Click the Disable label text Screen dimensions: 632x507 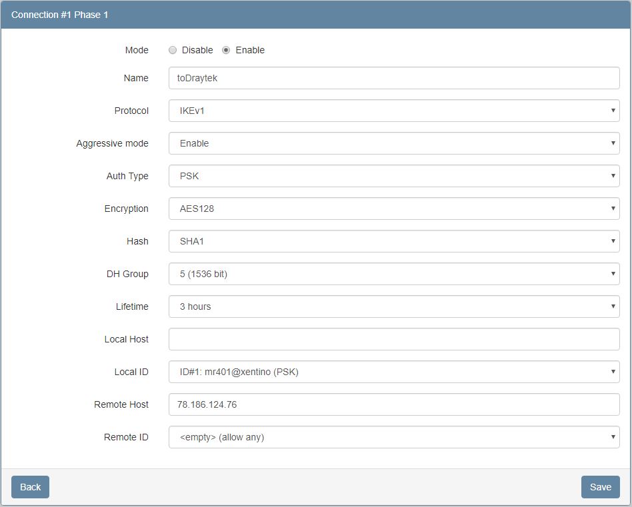197,50
